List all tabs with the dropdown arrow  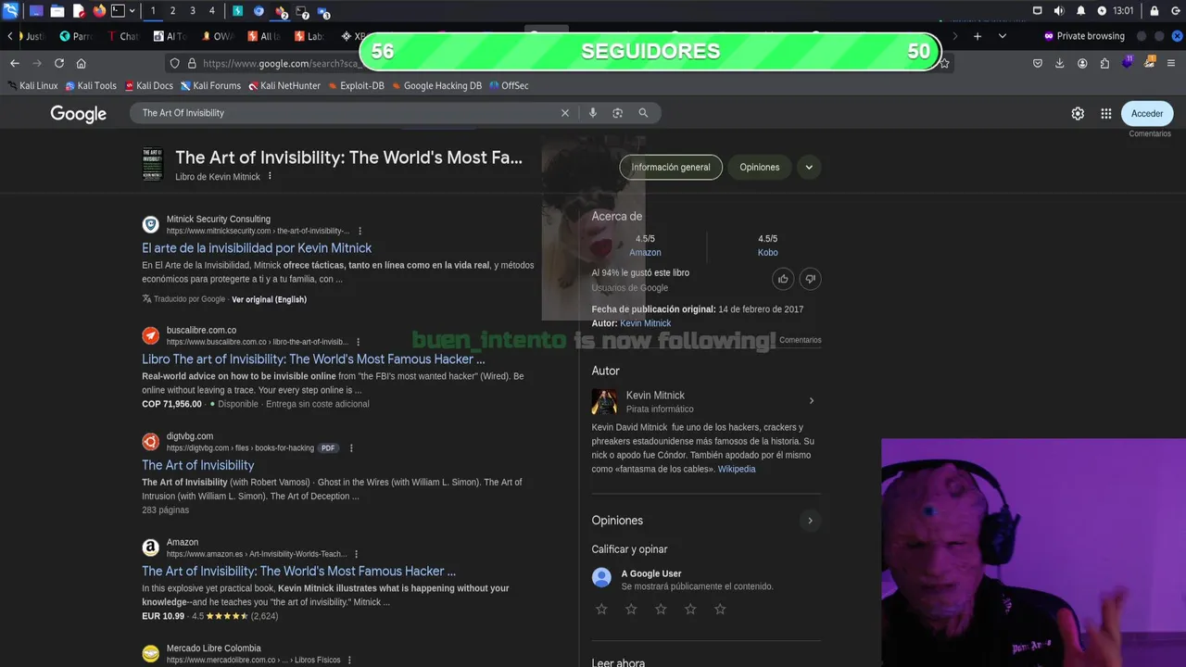(x=1003, y=36)
